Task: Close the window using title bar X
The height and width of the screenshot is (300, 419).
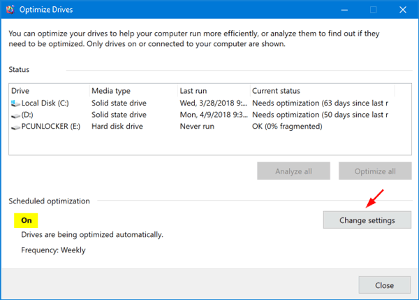Action: pos(402,10)
